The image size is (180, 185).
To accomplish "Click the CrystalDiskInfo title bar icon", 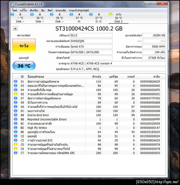I will [12, 4].
